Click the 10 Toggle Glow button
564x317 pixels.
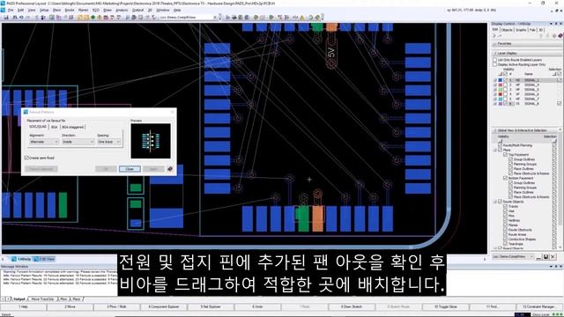pyautogui.click(x=445, y=307)
